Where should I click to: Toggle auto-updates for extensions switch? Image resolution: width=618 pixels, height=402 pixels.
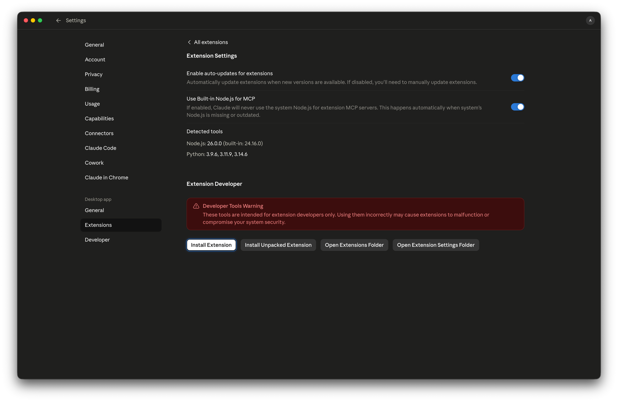point(517,78)
